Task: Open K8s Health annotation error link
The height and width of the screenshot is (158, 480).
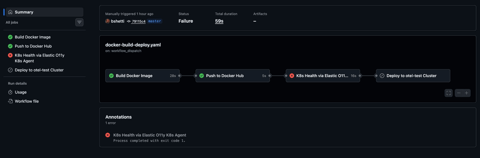Action: [x=150, y=135]
